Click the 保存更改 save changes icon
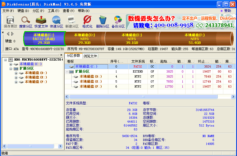 [x=10, y=22]
